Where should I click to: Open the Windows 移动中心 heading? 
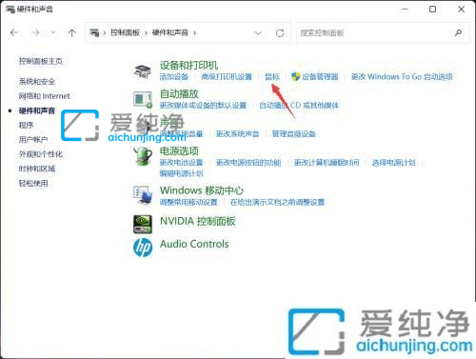tap(202, 190)
